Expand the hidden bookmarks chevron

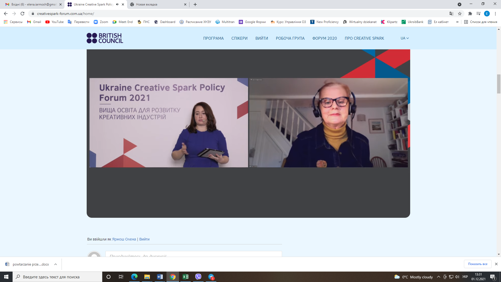pos(457,22)
